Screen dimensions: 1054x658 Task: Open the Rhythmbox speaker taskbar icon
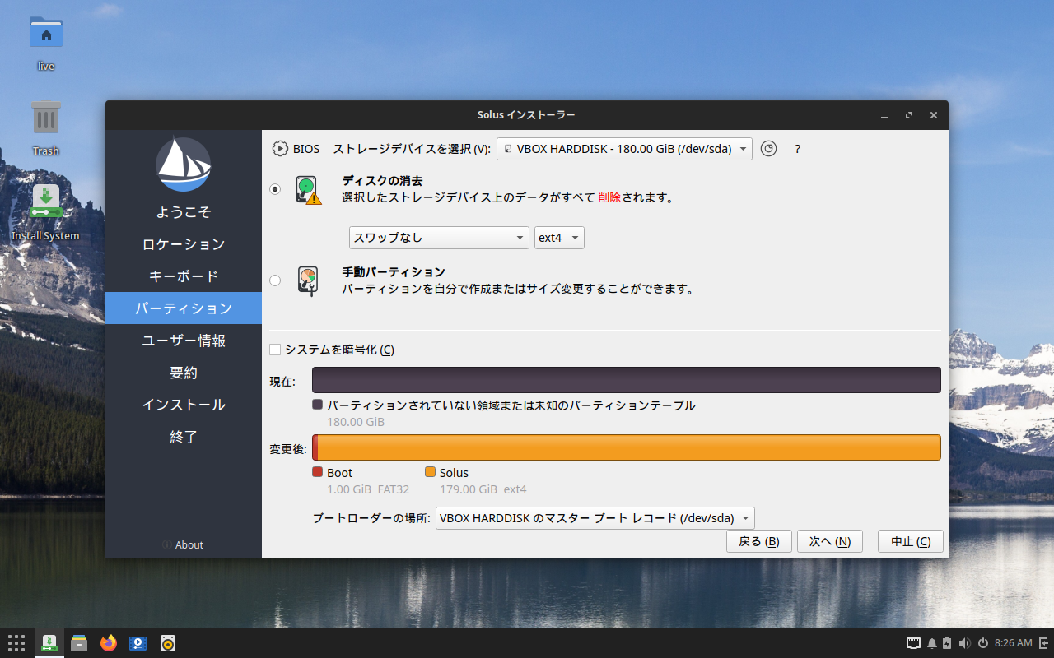168,643
